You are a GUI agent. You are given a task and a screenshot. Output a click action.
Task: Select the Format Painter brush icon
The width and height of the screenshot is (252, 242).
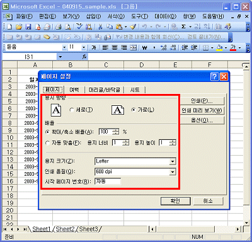133,26
